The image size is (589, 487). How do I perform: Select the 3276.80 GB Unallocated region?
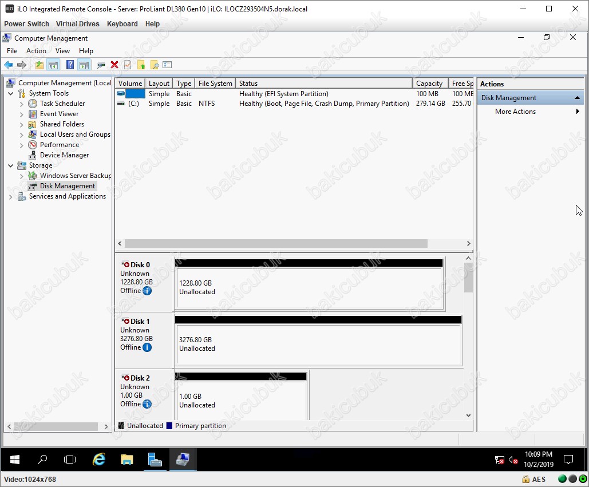coord(319,345)
